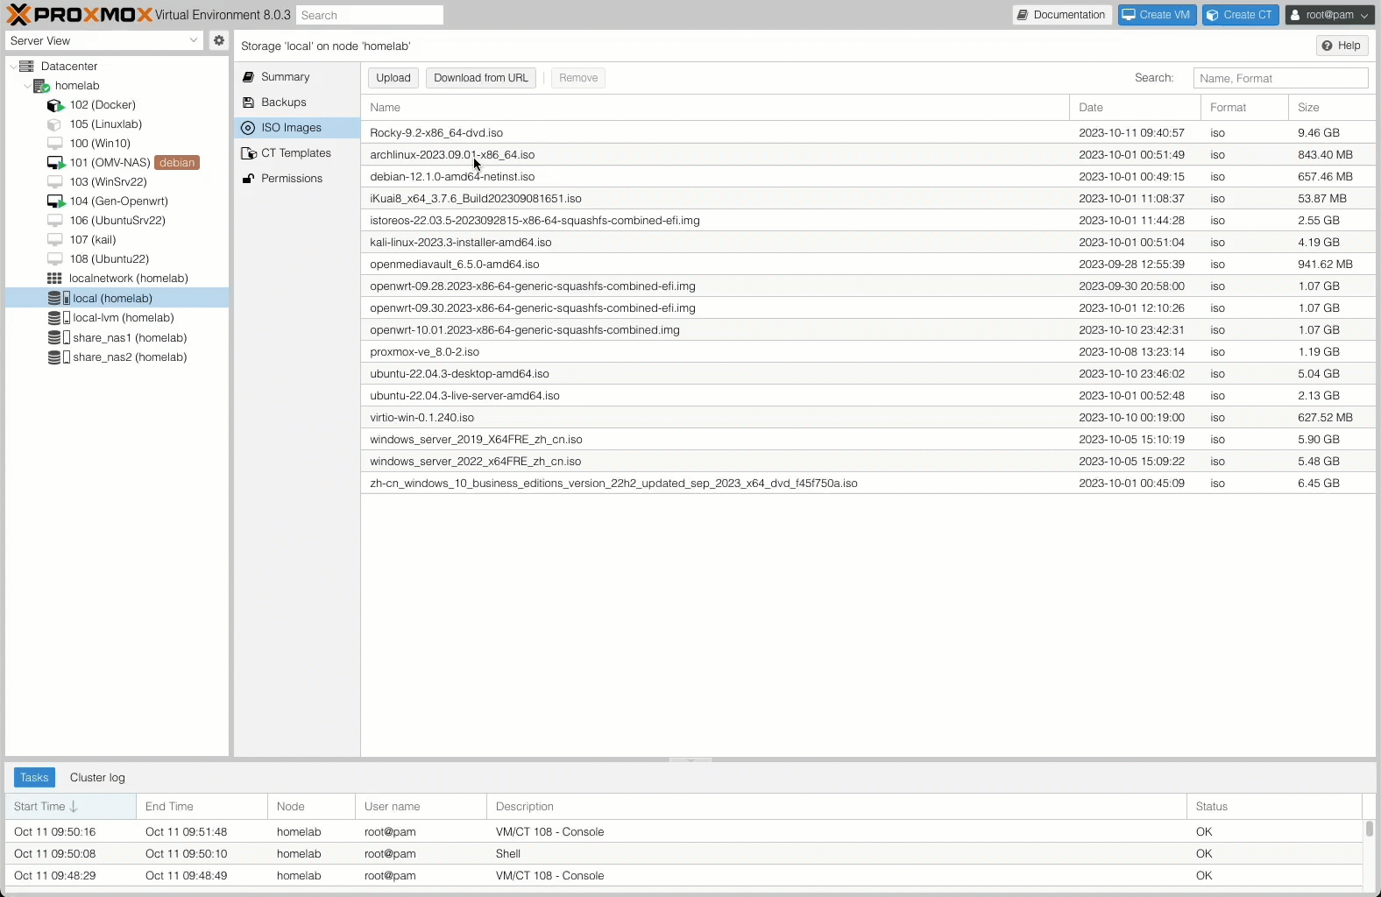Viewport: 1381px width, 897px height.
Task: Open the Server View dropdown
Action: point(194,40)
